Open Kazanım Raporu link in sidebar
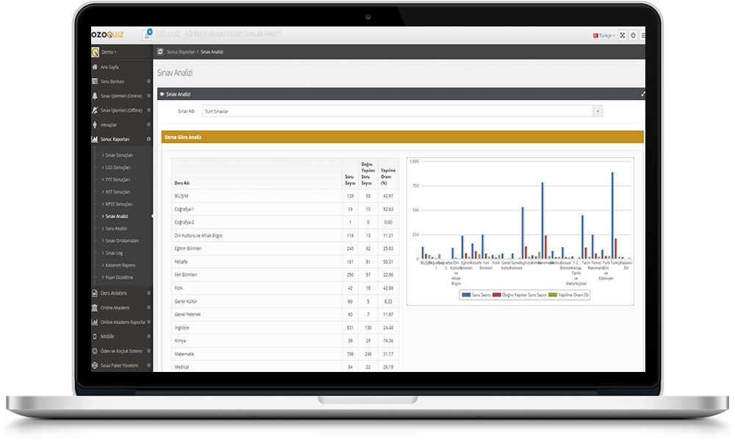Screen dimensions: 735x444 (x=120, y=265)
